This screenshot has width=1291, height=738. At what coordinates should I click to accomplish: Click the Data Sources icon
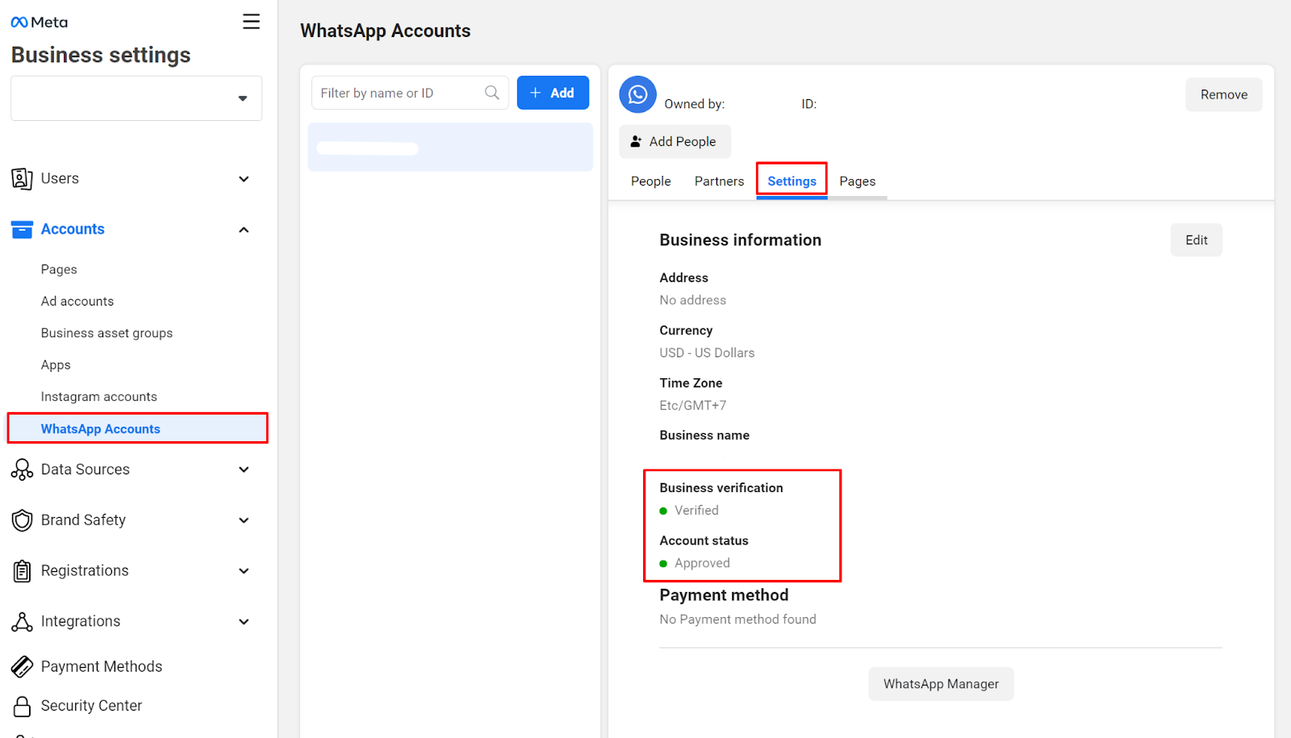(x=22, y=469)
